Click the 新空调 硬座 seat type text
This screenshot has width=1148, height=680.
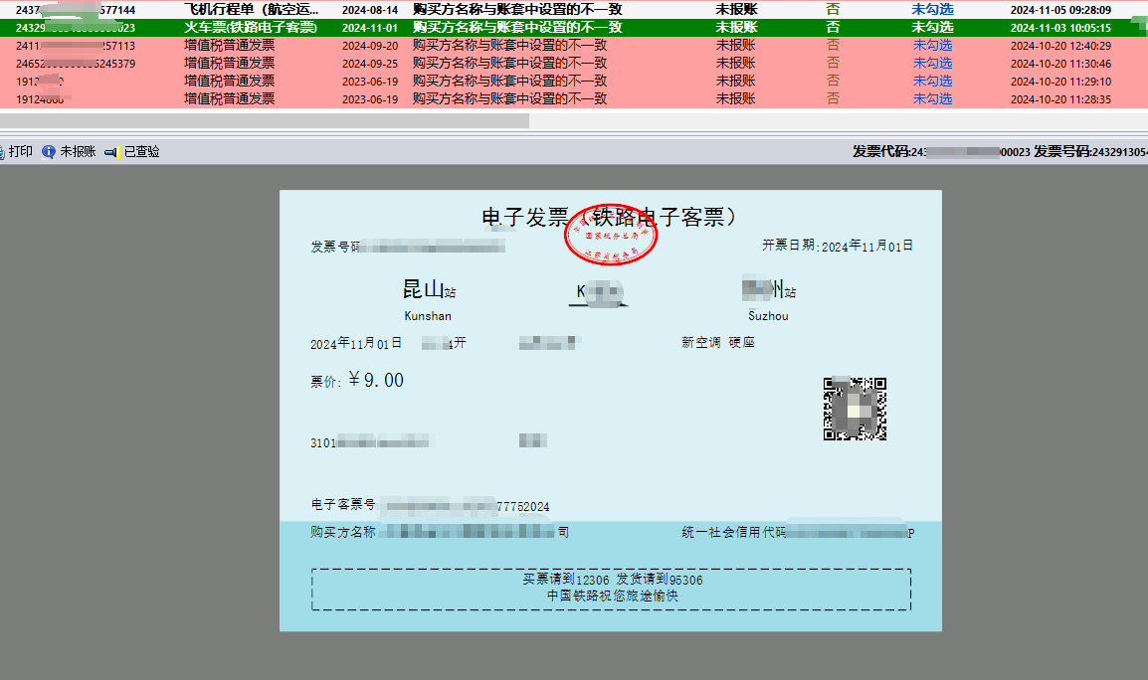point(717,343)
